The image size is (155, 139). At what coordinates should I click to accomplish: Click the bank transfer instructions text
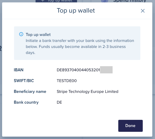pyautogui.click(x=80, y=47)
